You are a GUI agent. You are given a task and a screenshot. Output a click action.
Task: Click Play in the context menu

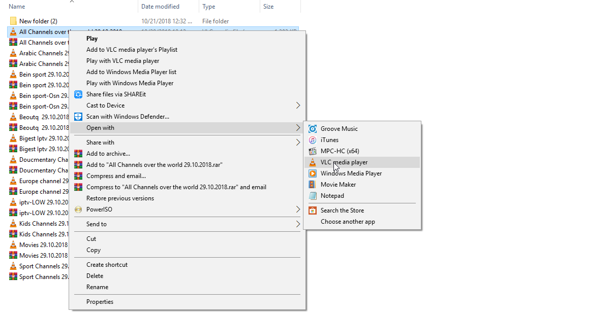pyautogui.click(x=92, y=39)
